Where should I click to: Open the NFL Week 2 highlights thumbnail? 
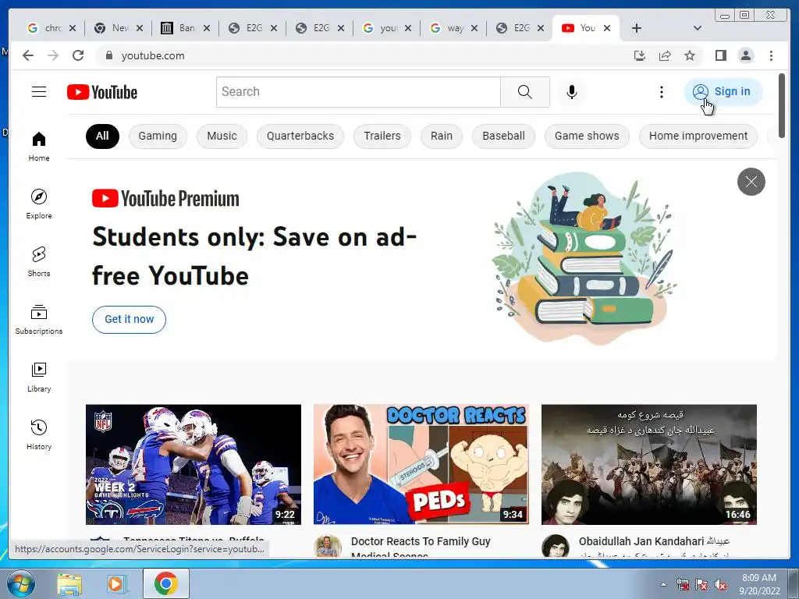pos(194,464)
